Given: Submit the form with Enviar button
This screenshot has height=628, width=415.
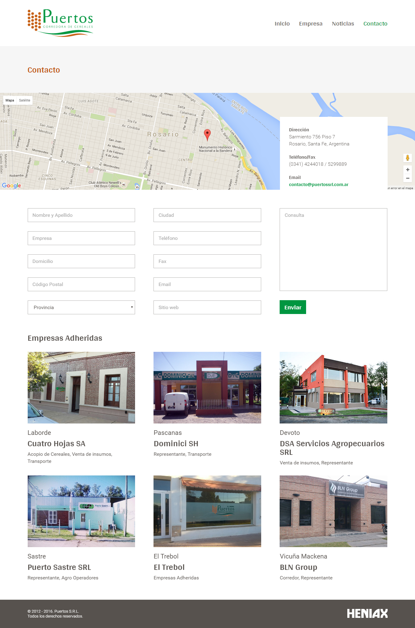Looking at the screenshot, I should [x=293, y=307].
